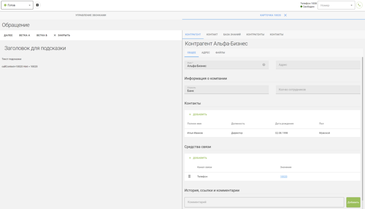Open the Адрес sub-tab
This screenshot has width=365, height=209.
click(x=205, y=53)
